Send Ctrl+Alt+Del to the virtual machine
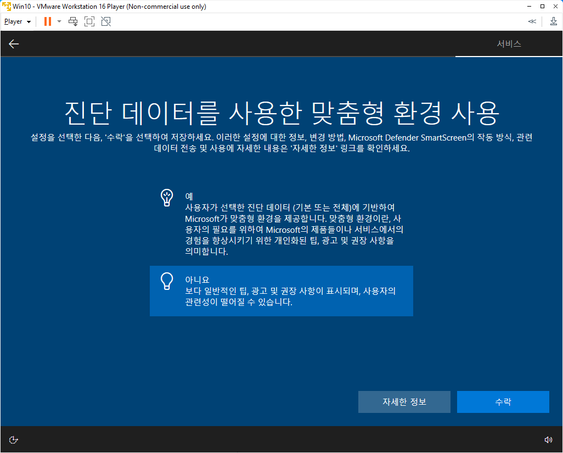The width and height of the screenshot is (563, 453). 73,21
